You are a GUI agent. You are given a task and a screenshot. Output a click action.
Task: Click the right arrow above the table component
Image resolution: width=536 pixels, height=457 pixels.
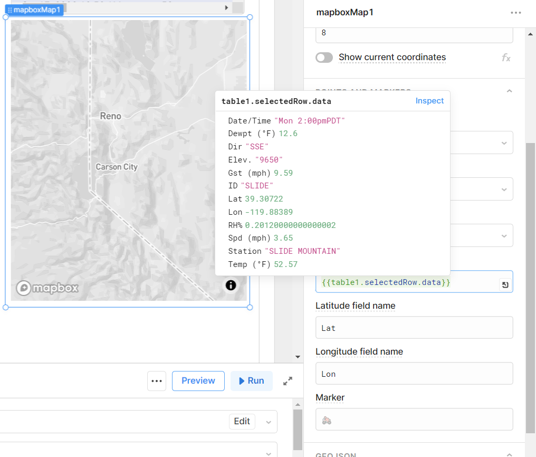(x=226, y=7)
